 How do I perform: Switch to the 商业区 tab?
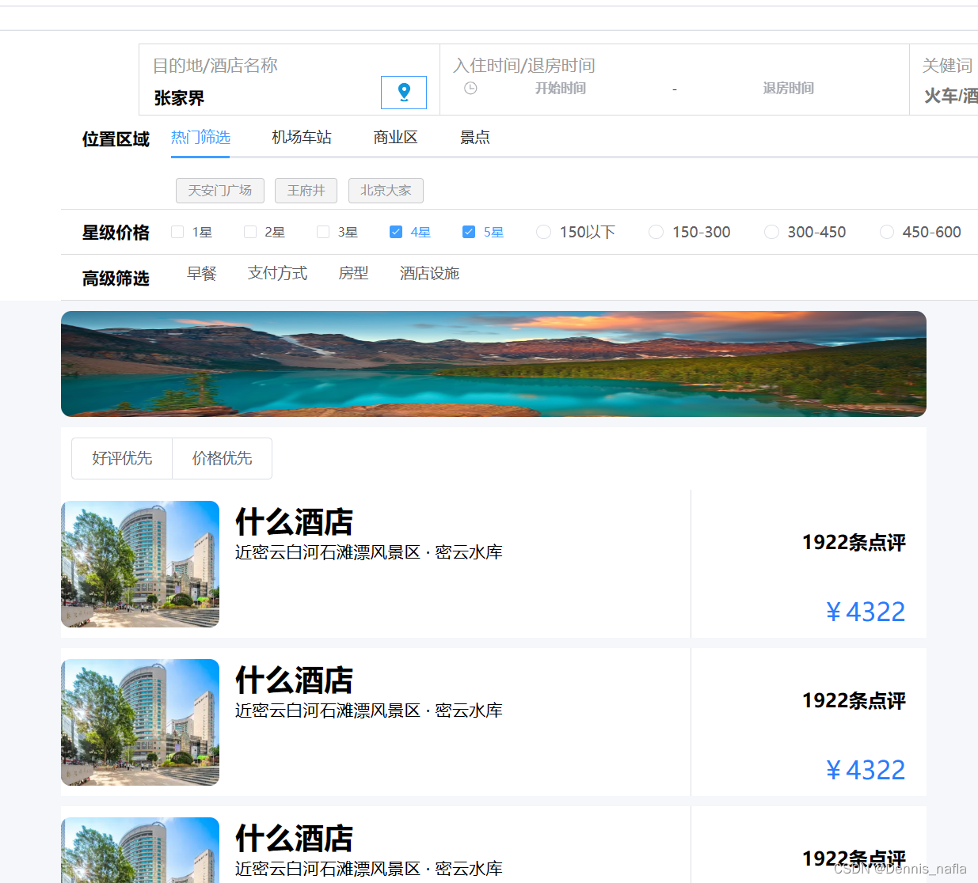click(394, 137)
